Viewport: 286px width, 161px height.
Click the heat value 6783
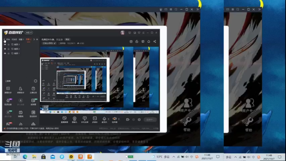81,43
